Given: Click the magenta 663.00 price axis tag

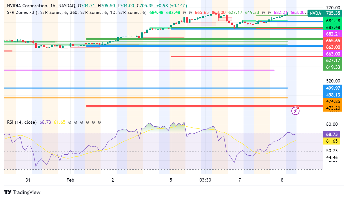Looking at the screenshot, I should pyautogui.click(x=333, y=54).
